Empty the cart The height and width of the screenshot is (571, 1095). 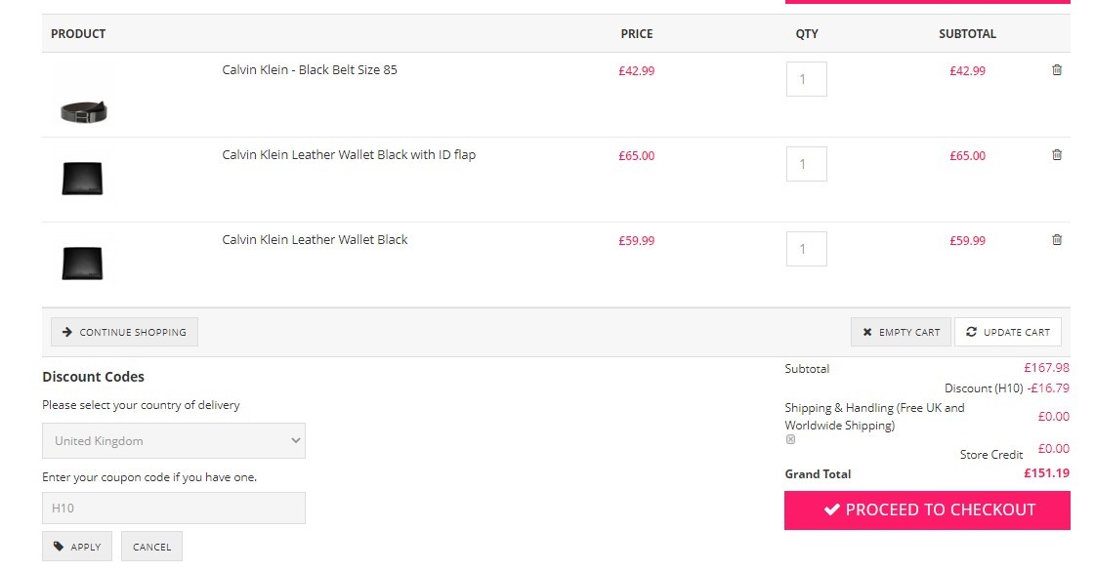[901, 332]
